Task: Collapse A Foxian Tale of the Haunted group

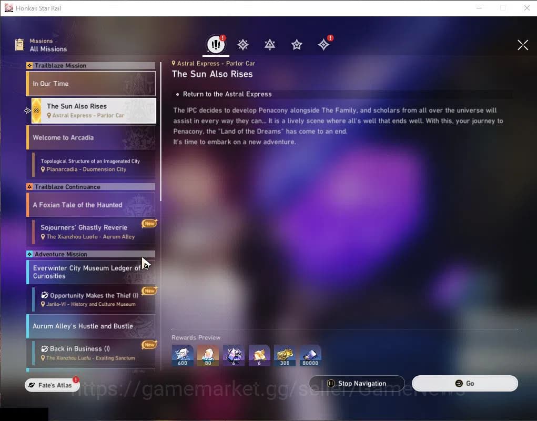Action: [91, 205]
